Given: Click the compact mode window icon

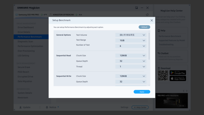Looking at the screenshot, I should pyautogui.click(x=136, y=8).
